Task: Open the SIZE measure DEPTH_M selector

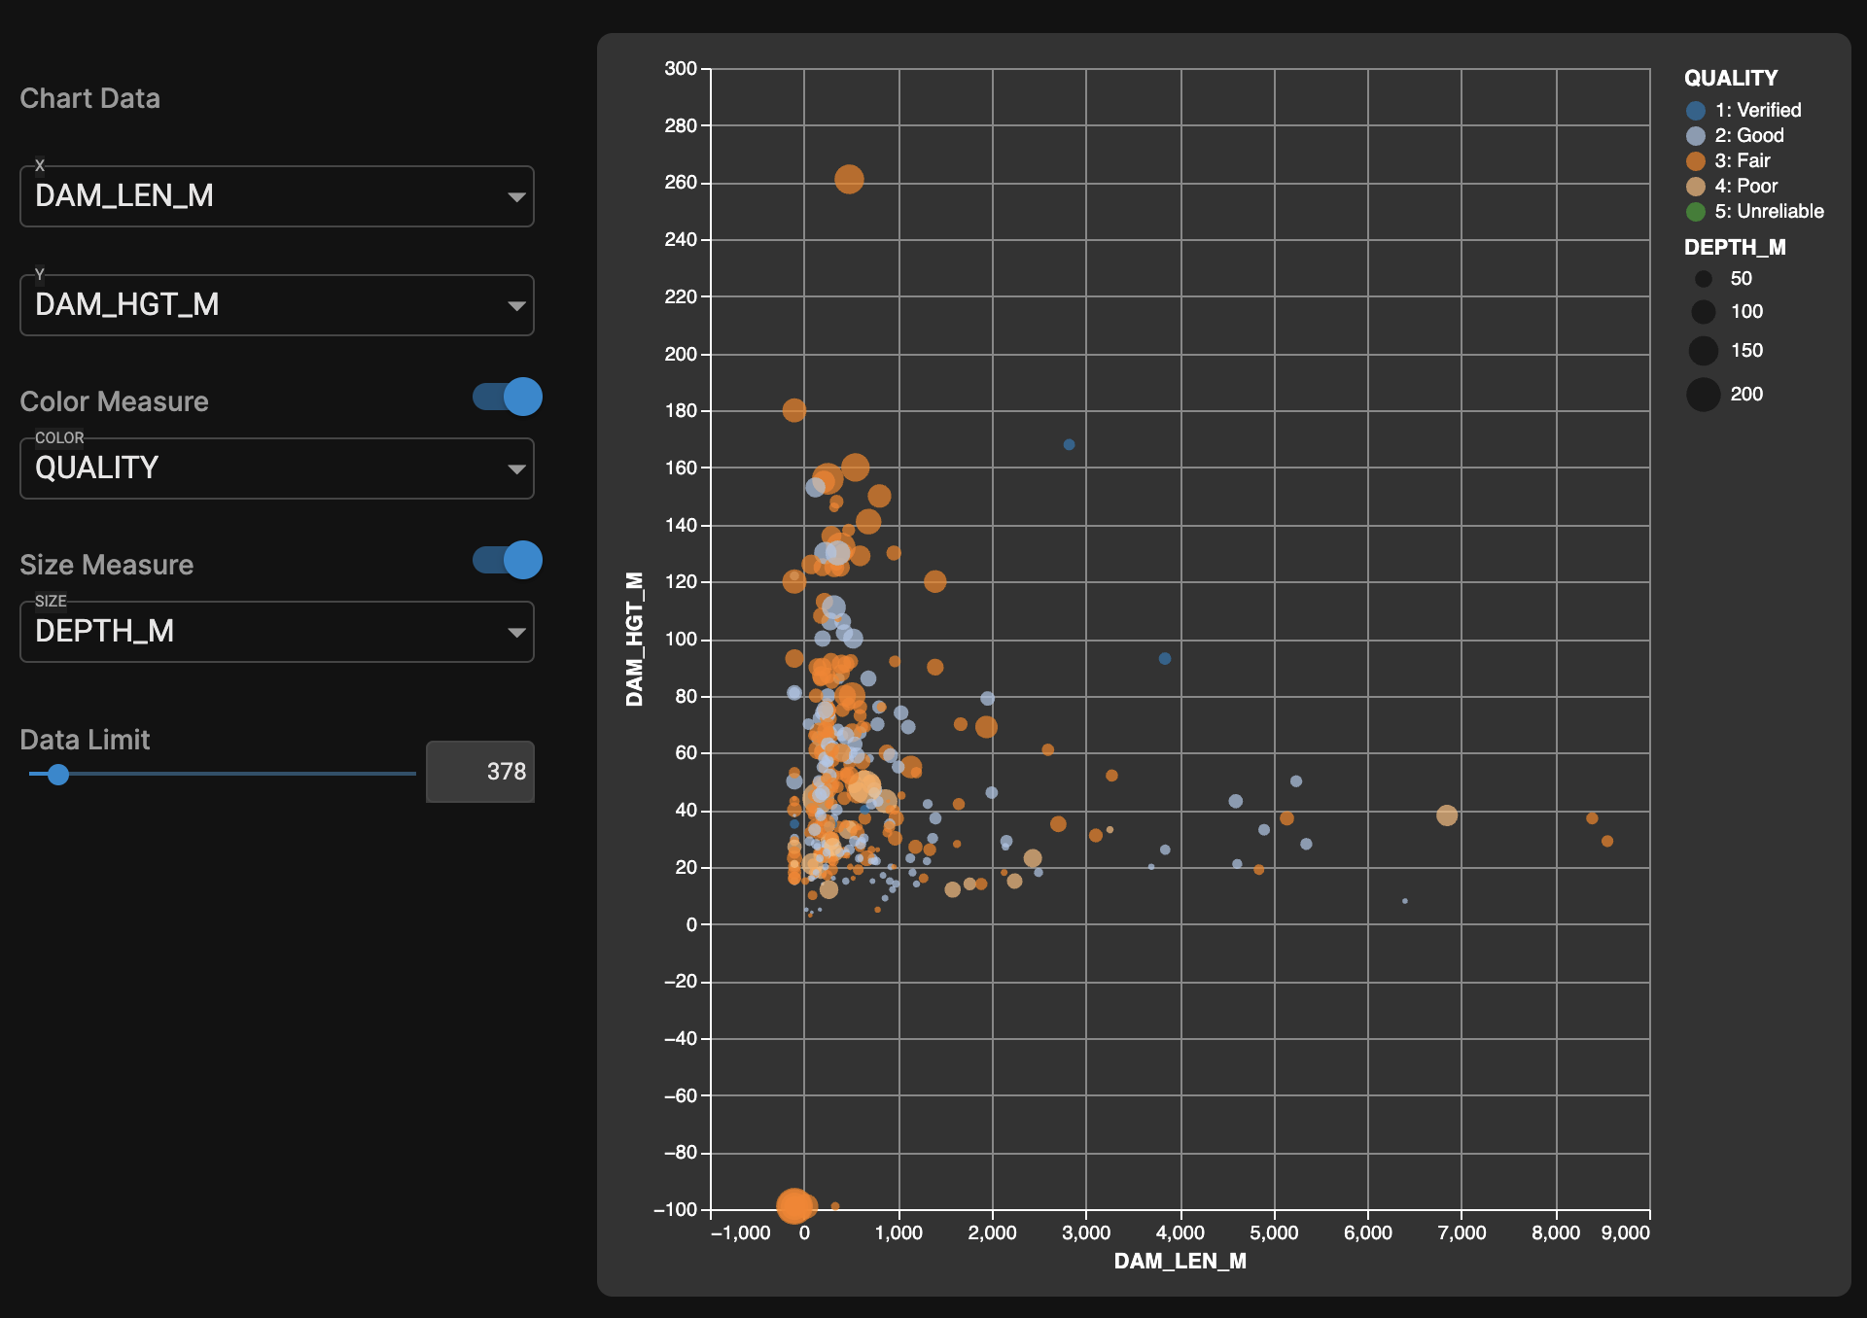Action: click(276, 632)
